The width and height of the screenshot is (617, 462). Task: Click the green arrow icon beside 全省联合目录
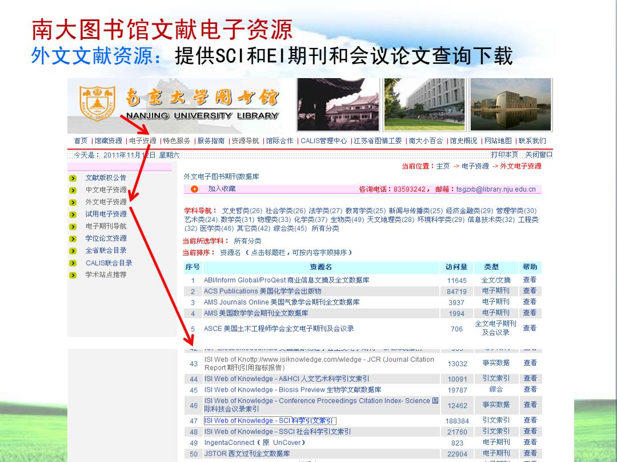(x=73, y=251)
